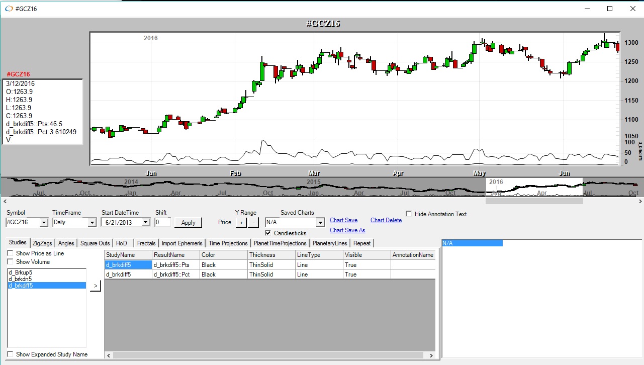
Task: Expand the TimeFrame Daily dropdown
Action: pos(91,222)
